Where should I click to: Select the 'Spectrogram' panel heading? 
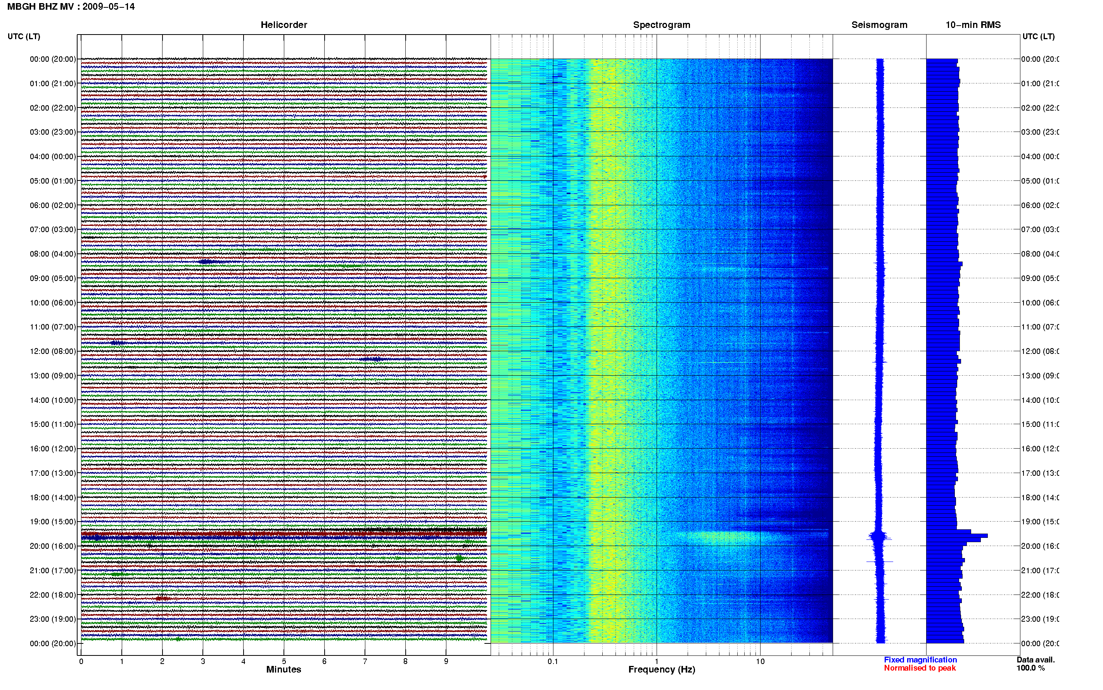pos(662,25)
